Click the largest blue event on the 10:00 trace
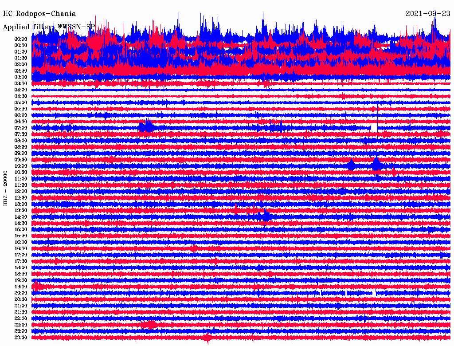Viewport: 454px width, 346px height. 376,165
